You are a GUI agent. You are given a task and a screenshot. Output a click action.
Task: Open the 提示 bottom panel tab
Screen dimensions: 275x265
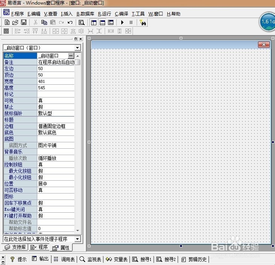click(x=18, y=259)
